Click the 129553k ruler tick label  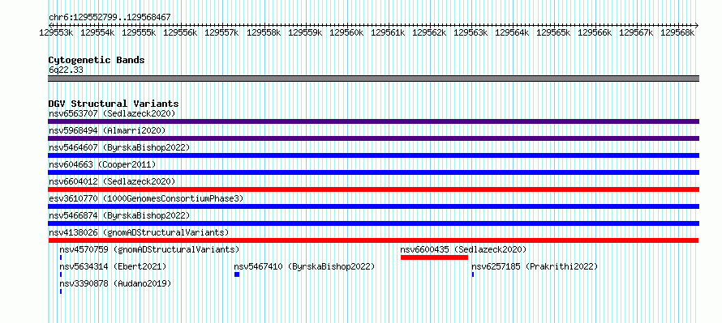click(56, 32)
